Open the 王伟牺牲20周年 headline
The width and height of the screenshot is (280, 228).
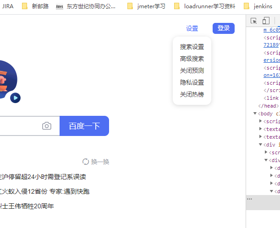tap(27, 206)
